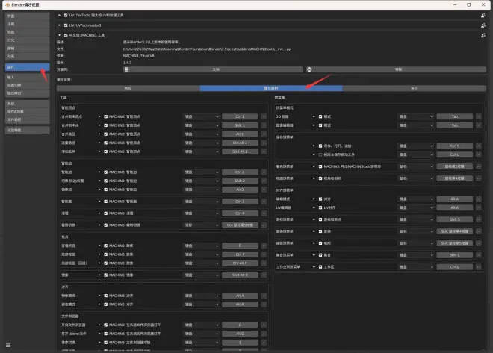Screen dimensions: 493x353
Task: Open the 键盘 dropdown in the Shift C row
Action: pos(415,255)
